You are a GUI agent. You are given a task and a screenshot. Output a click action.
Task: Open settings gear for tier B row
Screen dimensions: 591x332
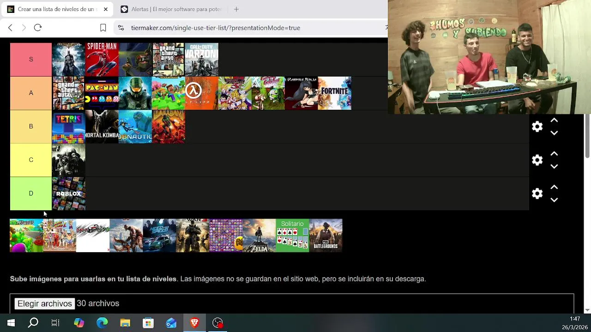click(537, 126)
